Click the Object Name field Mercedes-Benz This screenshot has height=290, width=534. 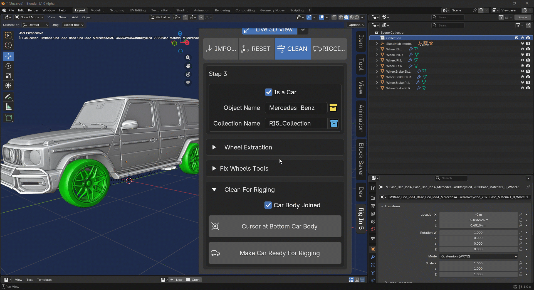pos(296,108)
